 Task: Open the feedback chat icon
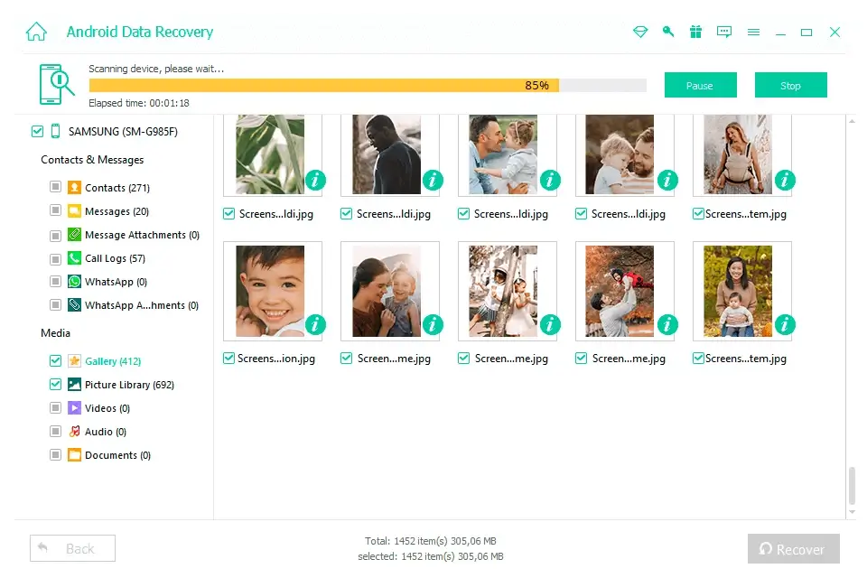coord(723,32)
